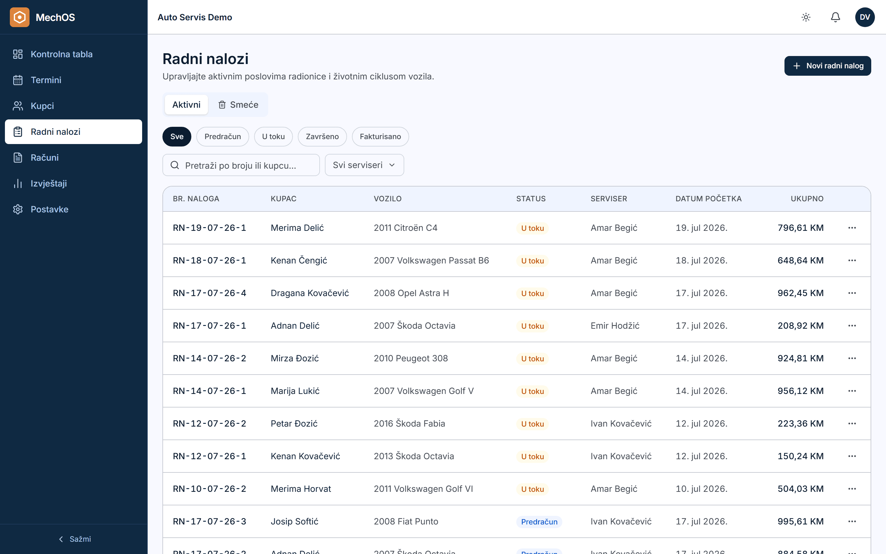The image size is (886, 554).
Task: Click vehicle 2007 Volkswagen Golf V
Action: pos(424,391)
